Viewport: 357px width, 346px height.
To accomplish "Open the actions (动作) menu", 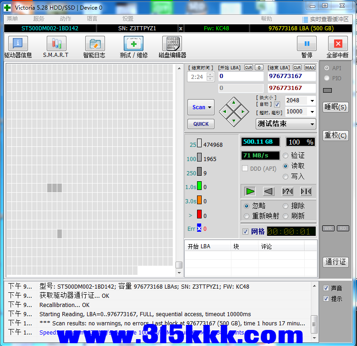I will [x=66, y=19].
